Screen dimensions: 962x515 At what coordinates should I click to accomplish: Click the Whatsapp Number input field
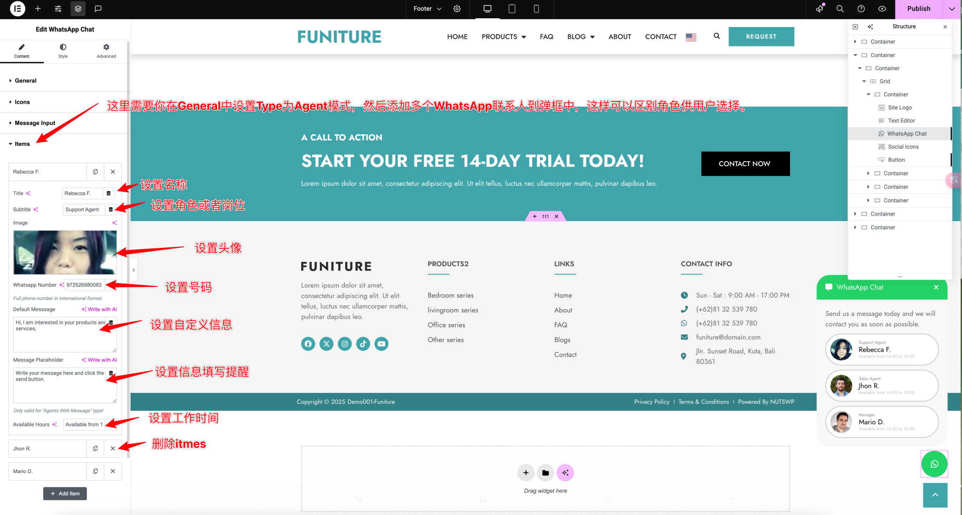(x=85, y=284)
